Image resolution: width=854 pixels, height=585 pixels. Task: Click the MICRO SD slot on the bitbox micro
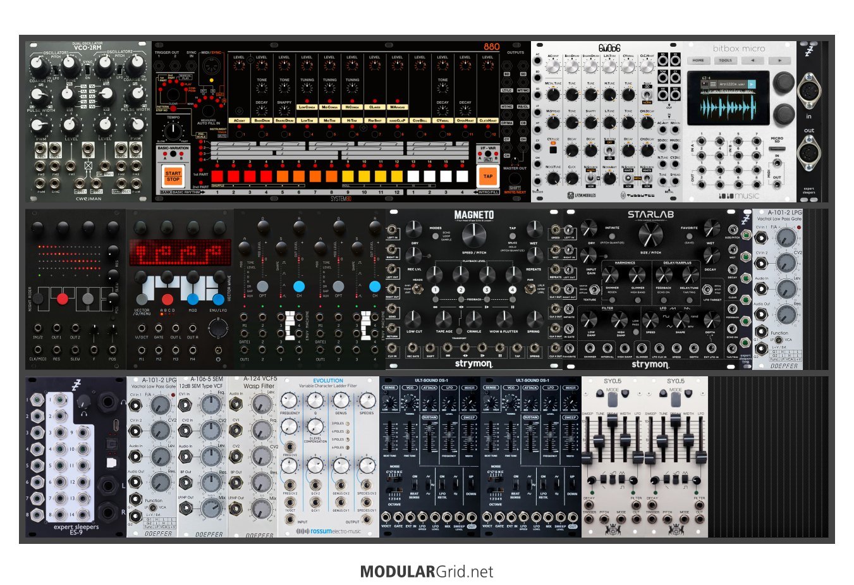coord(777,148)
